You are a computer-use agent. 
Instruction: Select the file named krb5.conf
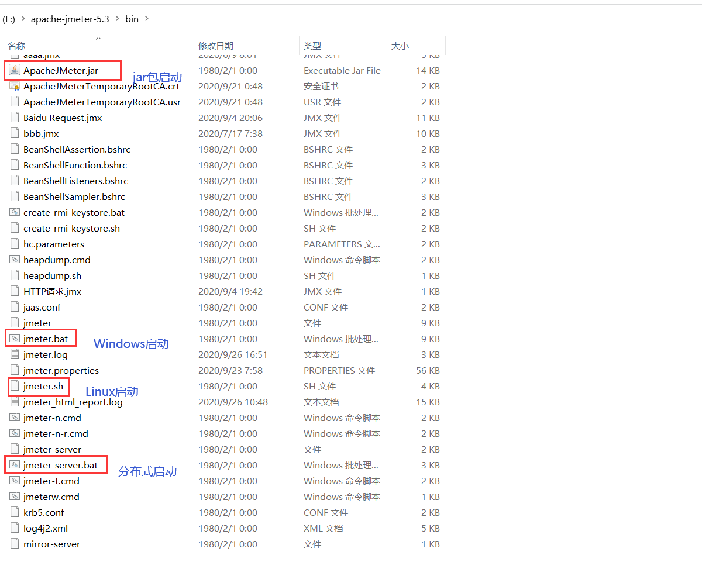[44, 512]
